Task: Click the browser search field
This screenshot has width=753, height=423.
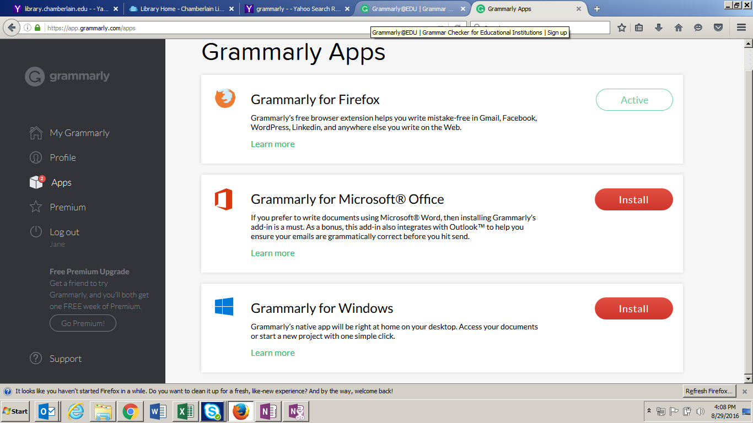Action: coord(540,28)
